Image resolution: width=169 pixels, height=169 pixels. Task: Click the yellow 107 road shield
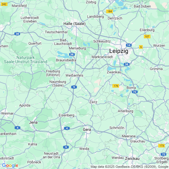point(147,36)
